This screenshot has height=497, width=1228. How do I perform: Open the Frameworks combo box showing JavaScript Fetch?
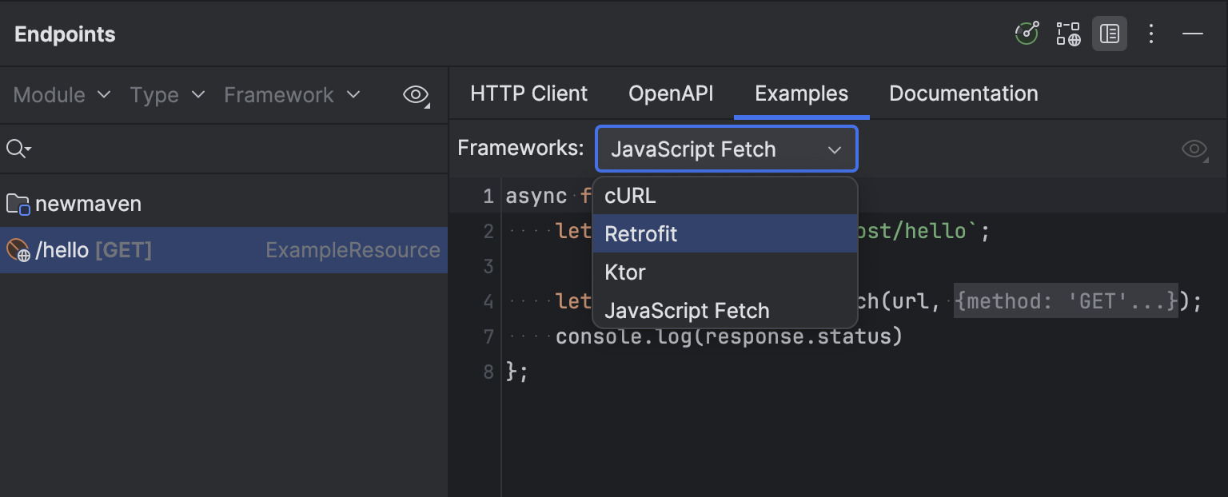tap(725, 149)
